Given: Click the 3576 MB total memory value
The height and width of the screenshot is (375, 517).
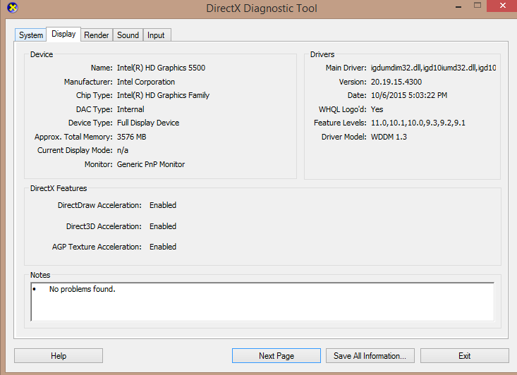Looking at the screenshot, I should [x=132, y=137].
